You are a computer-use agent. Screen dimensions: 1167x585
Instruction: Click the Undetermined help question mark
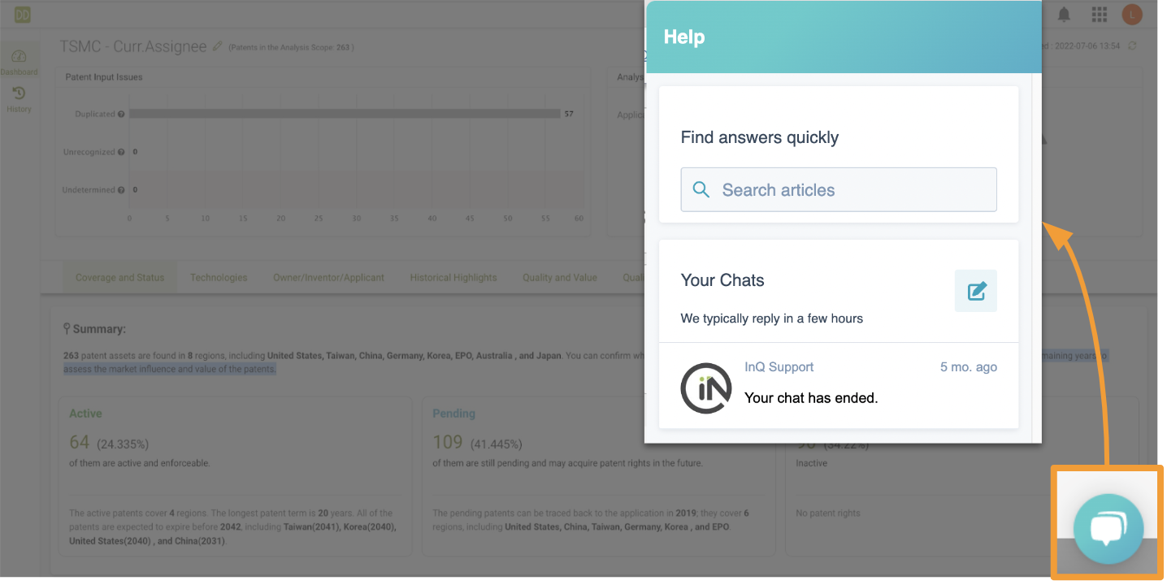coord(121,190)
